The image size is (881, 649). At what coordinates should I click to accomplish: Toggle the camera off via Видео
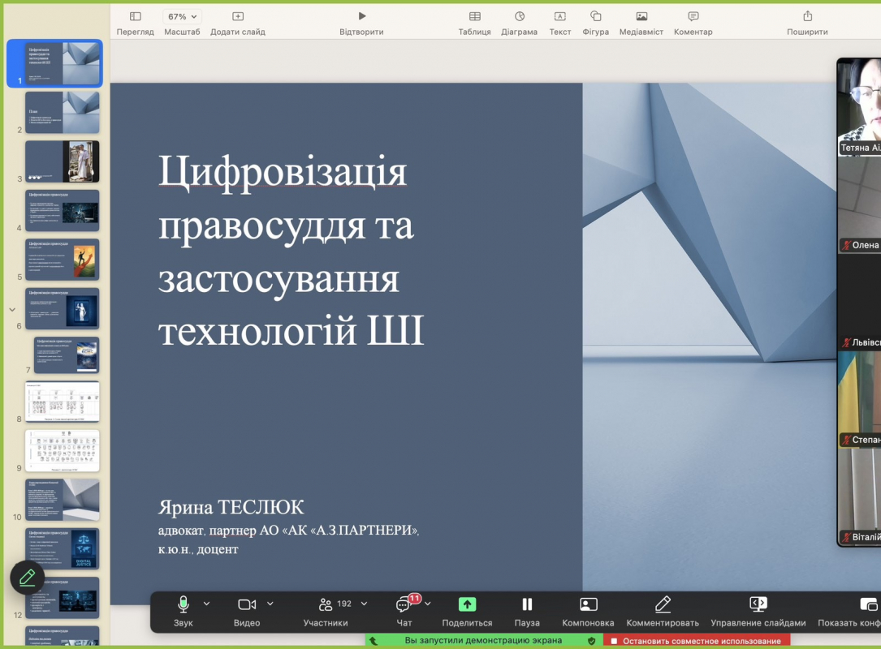click(x=247, y=604)
